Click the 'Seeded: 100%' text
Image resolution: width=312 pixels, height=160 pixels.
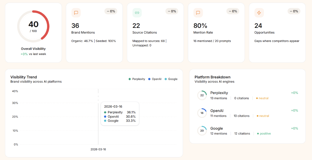pyautogui.click(x=106, y=41)
